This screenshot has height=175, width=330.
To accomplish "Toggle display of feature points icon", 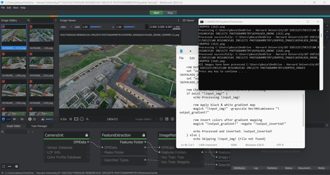I will (88, 119).
